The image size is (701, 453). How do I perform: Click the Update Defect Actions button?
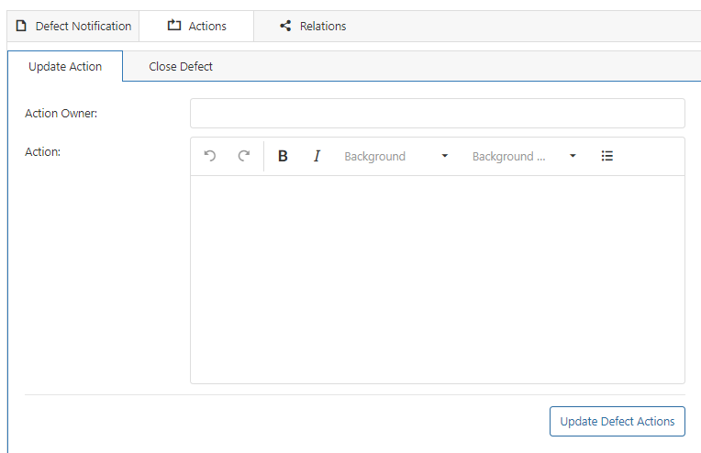[617, 421]
